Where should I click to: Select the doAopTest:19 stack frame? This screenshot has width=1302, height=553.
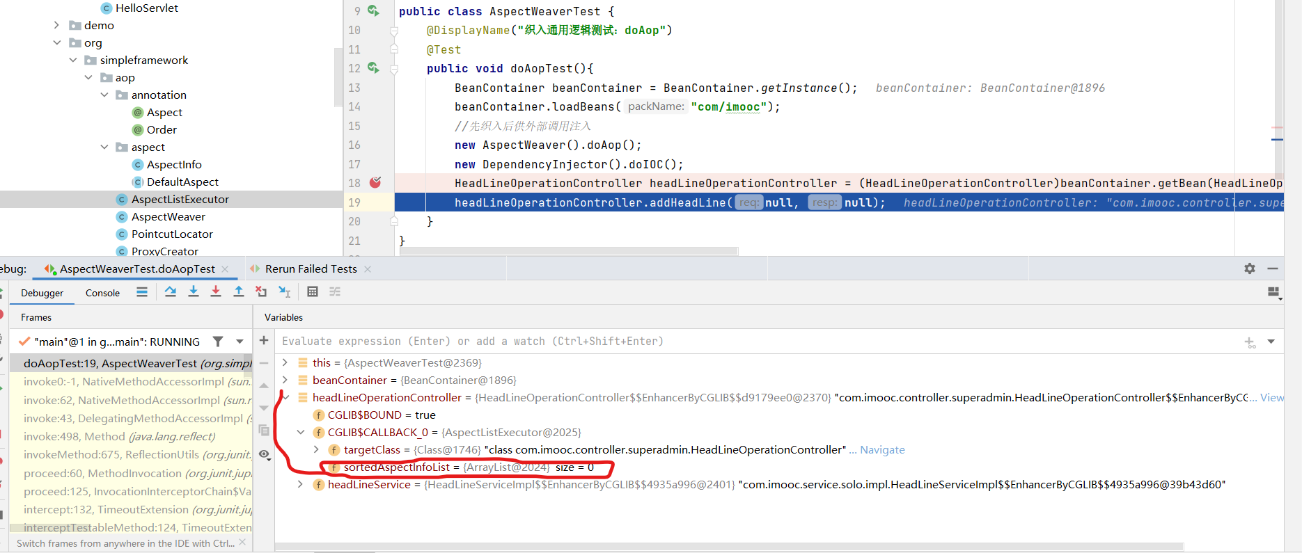pos(130,363)
